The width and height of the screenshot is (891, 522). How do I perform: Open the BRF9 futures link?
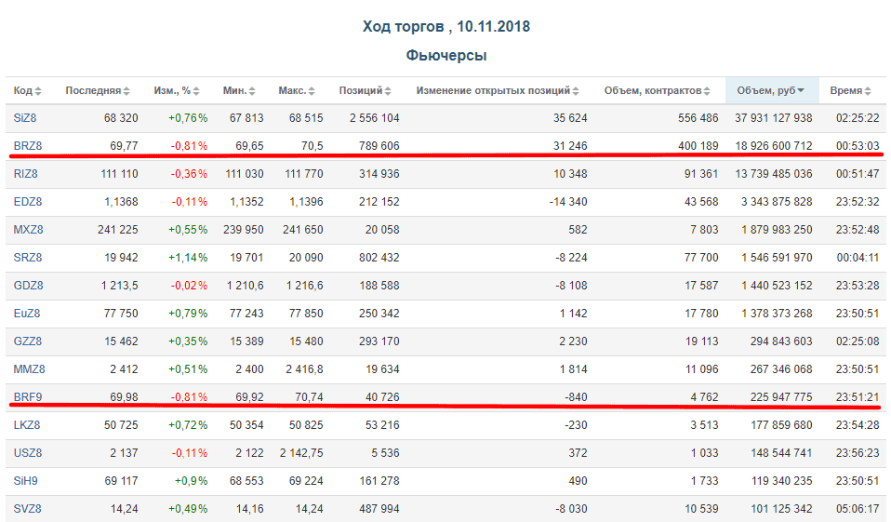tap(28, 397)
